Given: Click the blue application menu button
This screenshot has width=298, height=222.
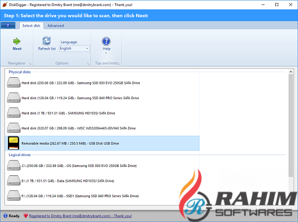Looking at the screenshot, I should pyautogui.click(x=8, y=25).
